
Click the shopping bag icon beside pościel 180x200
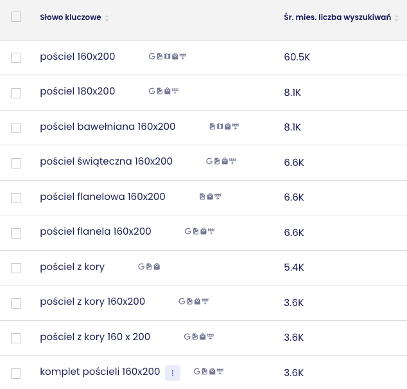pyautogui.click(x=168, y=91)
